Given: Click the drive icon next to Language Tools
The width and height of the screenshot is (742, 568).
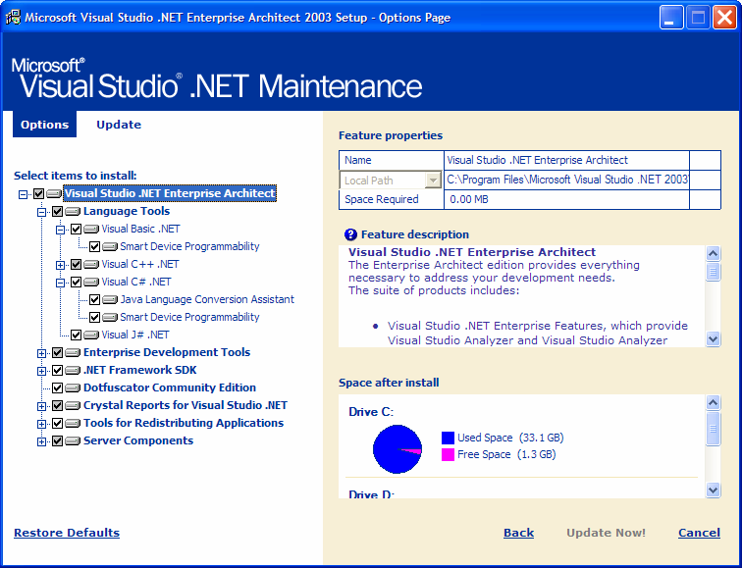Looking at the screenshot, I should pyautogui.click(x=73, y=211).
